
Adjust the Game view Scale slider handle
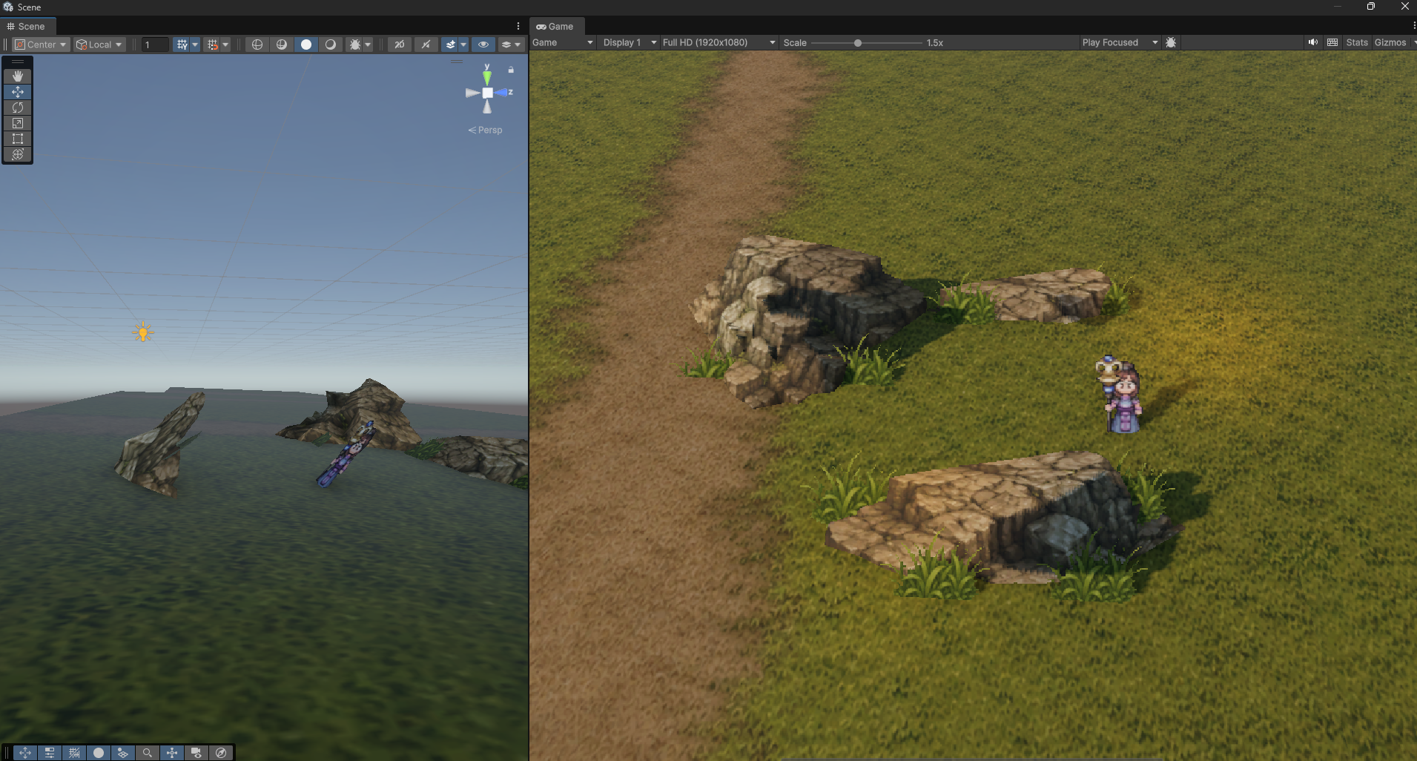pos(858,43)
